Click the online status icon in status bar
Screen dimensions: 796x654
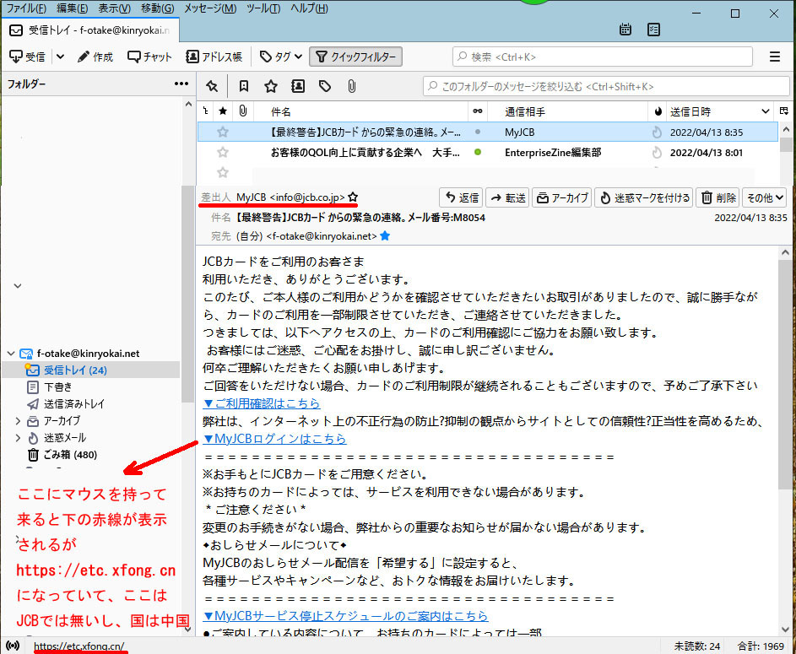tap(13, 646)
